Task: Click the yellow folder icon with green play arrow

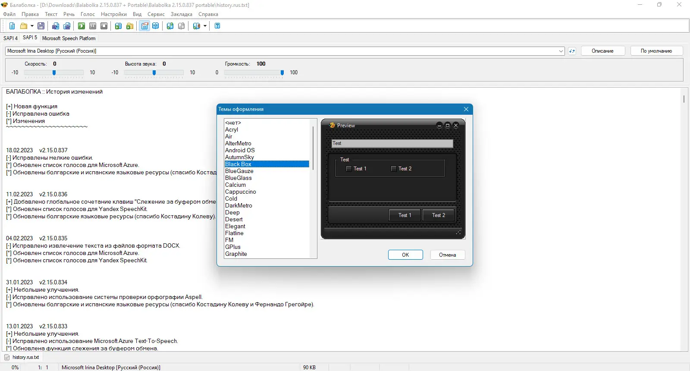Action: click(x=129, y=26)
